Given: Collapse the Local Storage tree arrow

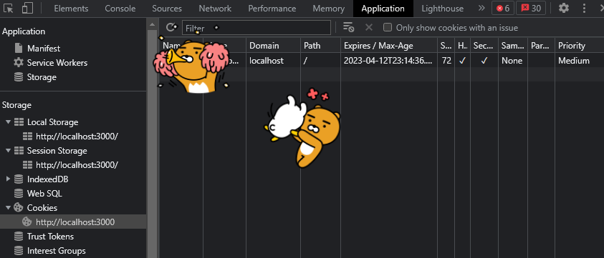Looking at the screenshot, I should point(8,122).
